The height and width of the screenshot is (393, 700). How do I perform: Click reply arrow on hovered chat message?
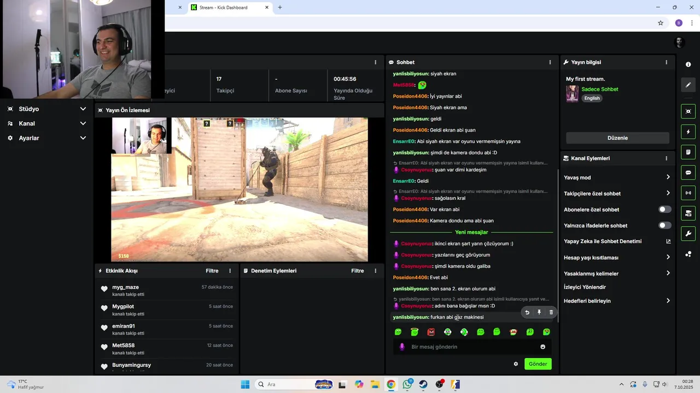coord(527,313)
